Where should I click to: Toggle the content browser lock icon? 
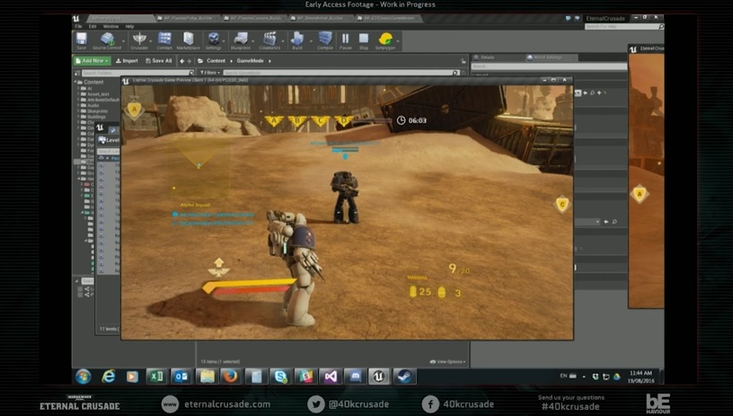464,61
